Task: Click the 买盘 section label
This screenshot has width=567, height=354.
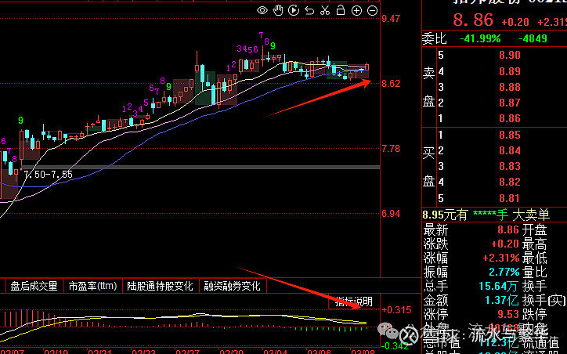Action: 429,166
